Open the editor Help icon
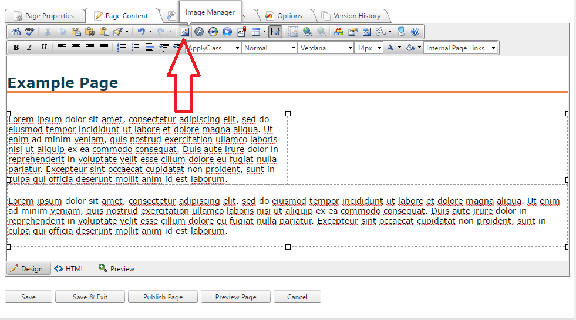The image size is (576, 320). 415,32
